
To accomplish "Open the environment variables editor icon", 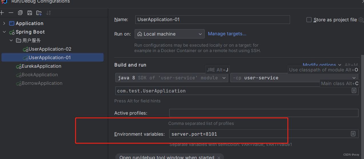I will click(x=353, y=134).
